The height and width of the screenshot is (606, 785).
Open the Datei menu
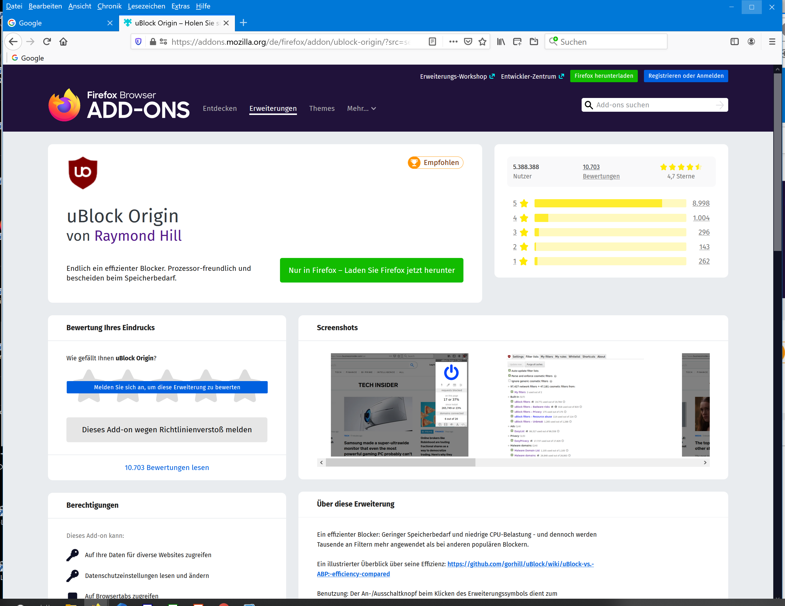(x=14, y=6)
